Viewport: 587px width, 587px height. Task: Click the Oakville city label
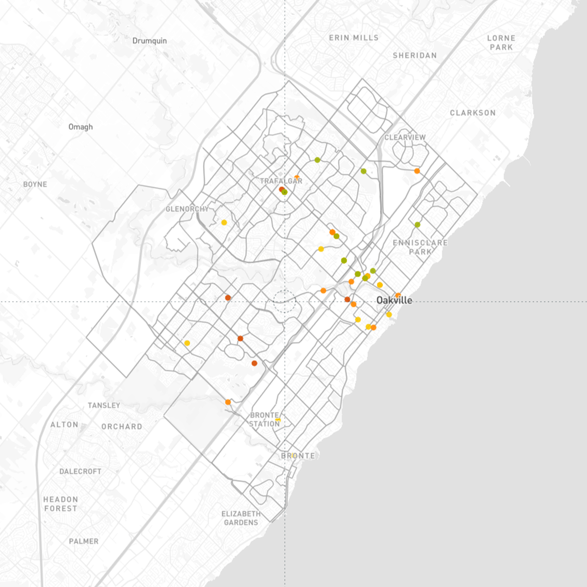[394, 300]
